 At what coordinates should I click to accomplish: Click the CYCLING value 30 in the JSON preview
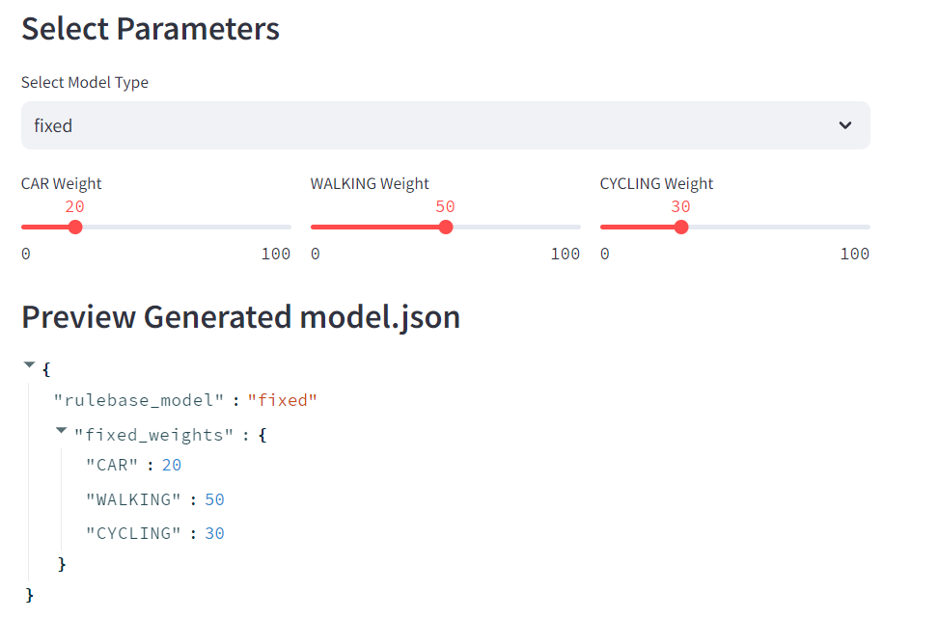pyautogui.click(x=214, y=533)
